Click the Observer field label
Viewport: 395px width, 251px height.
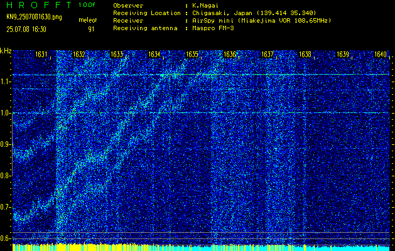[x=128, y=5]
